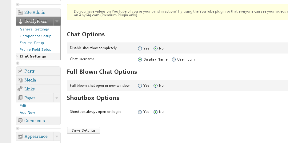Viewport: 288px width, 143px height.
Task: Collapse sidebar using separator arrow above Posts
Action: coord(18,63)
